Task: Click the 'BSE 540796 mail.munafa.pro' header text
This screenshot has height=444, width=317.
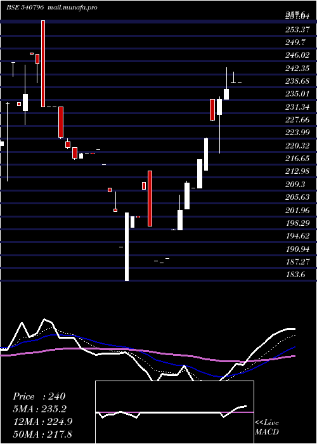Action: (x=52, y=8)
